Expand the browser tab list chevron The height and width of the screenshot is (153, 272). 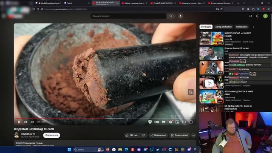click(x=244, y=3)
